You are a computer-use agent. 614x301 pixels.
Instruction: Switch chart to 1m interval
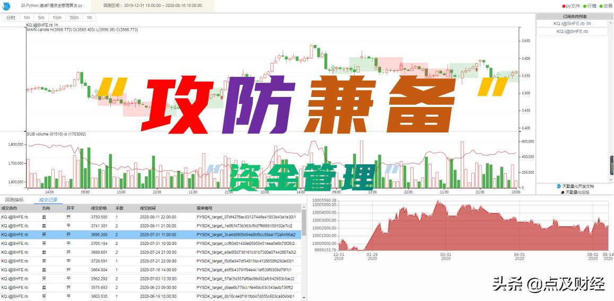[x=27, y=17]
